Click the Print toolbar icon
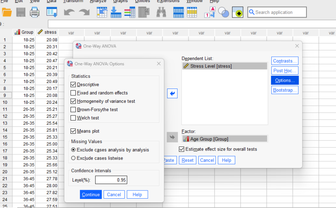Viewport: 336px width, 208px height. 35,12
